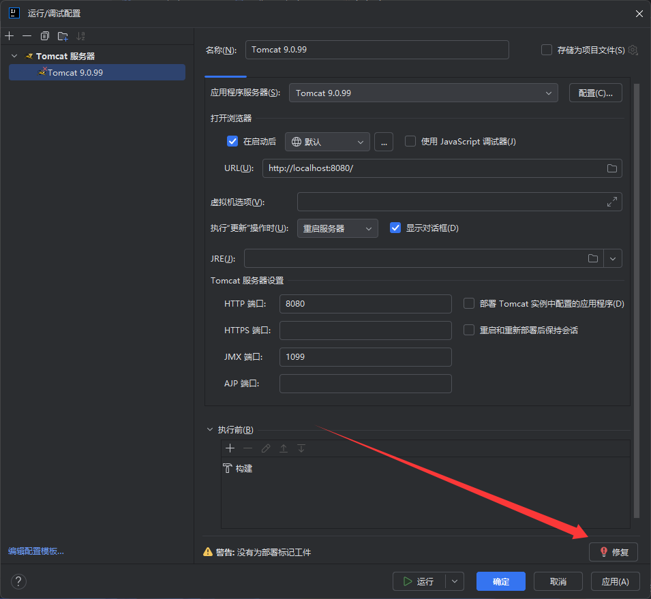Viewport: 651px width, 599px height.
Task: Click the configuration name input field
Action: (x=377, y=50)
